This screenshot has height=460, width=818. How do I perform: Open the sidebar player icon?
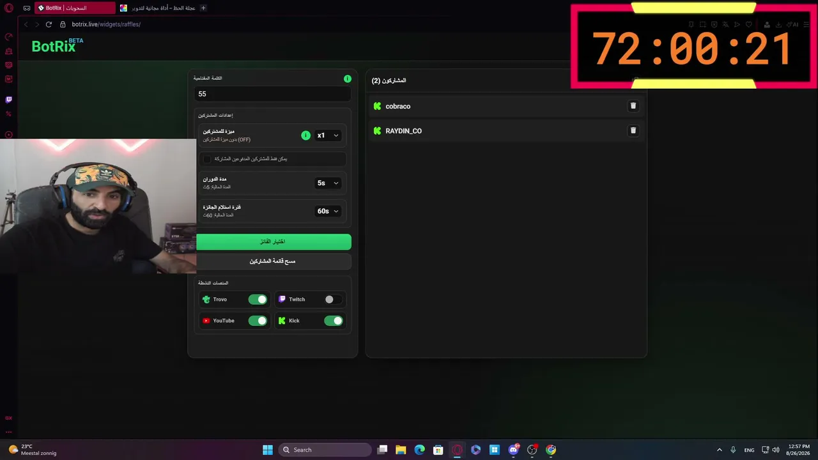point(9,135)
